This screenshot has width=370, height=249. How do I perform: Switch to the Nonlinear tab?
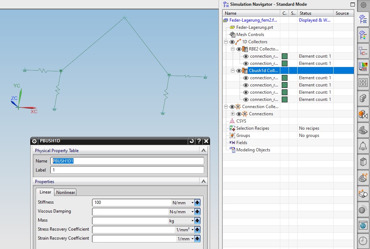click(x=65, y=192)
